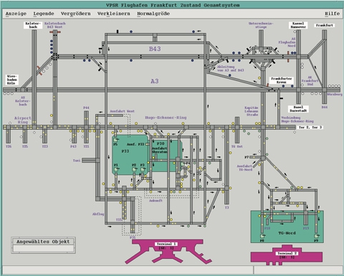This screenshot has width=344, height=276.
Task: Click the Ausfahrt Sheraton label
Action: 160,150
